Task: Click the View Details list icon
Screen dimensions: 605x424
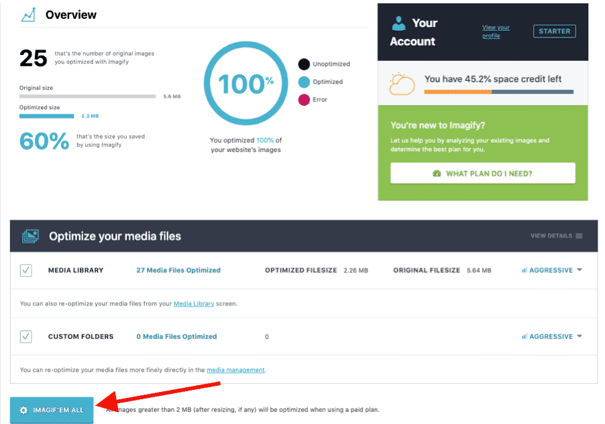Action: [579, 236]
